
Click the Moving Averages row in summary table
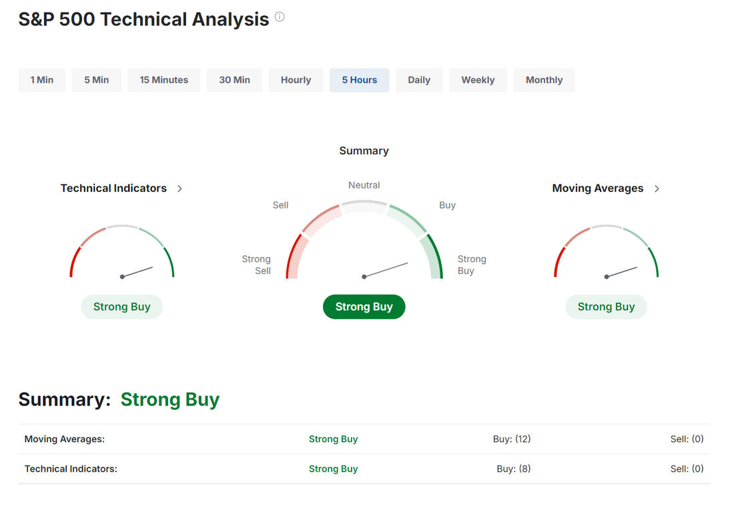65,439
